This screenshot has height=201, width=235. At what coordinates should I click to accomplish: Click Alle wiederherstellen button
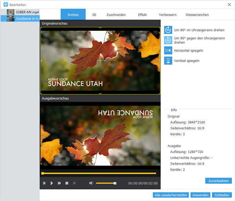pyautogui.click(x=171, y=195)
